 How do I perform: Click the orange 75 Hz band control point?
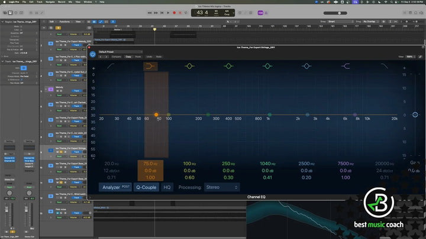tap(156, 114)
